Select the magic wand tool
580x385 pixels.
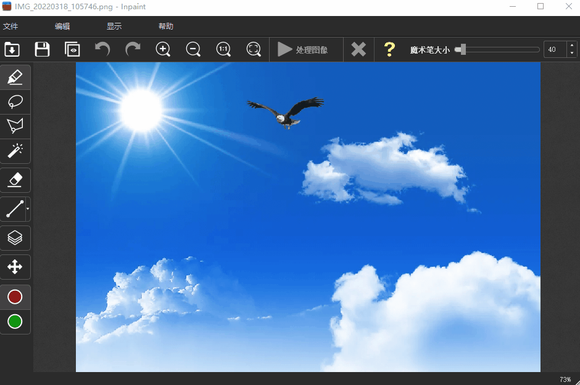point(15,151)
